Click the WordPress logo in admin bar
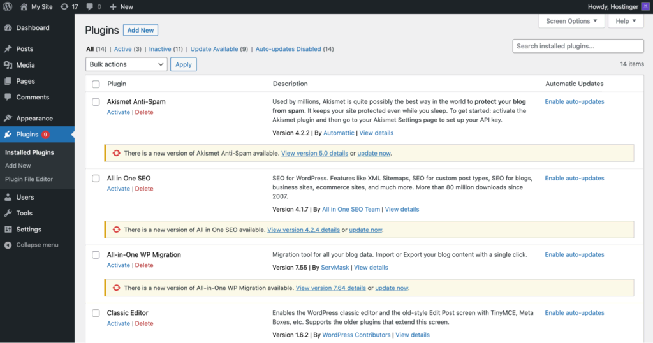 click(8, 6)
